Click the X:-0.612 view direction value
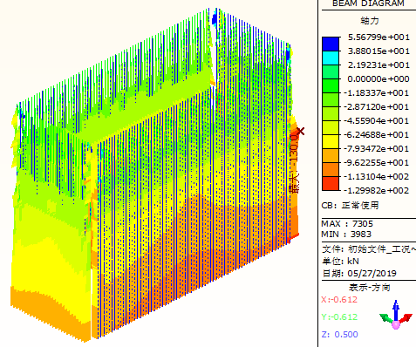Image resolution: width=416 pixels, height=347 pixels. coord(339,299)
